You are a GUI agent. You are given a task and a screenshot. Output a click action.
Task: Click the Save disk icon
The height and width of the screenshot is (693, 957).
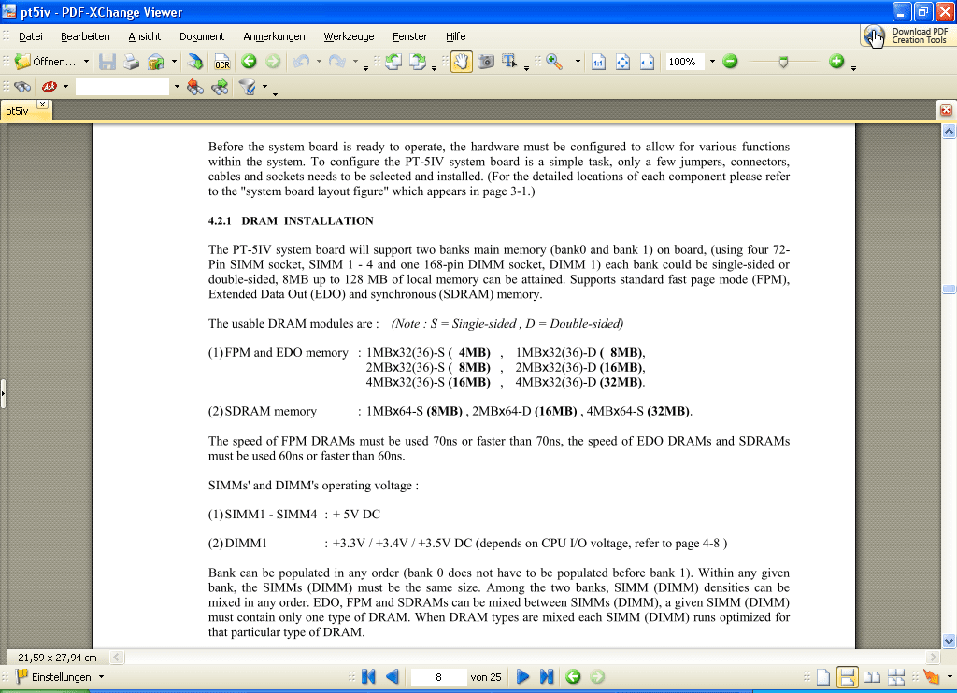[107, 62]
